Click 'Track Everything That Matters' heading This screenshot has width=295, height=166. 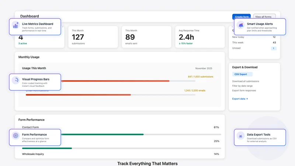coord(147,163)
